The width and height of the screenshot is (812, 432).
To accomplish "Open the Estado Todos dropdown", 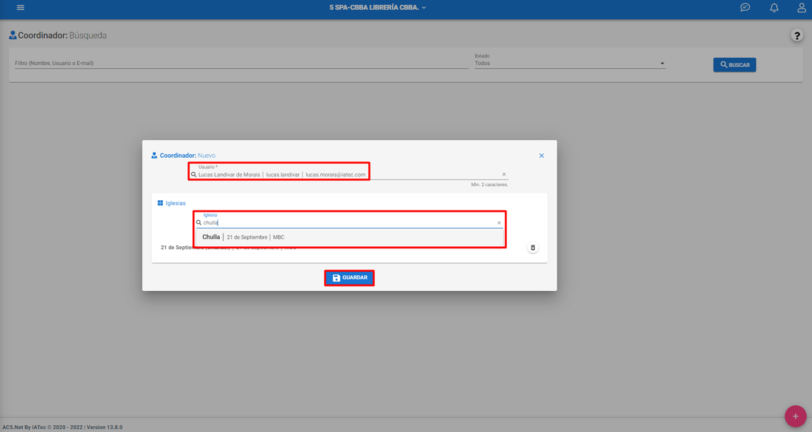I will click(570, 63).
